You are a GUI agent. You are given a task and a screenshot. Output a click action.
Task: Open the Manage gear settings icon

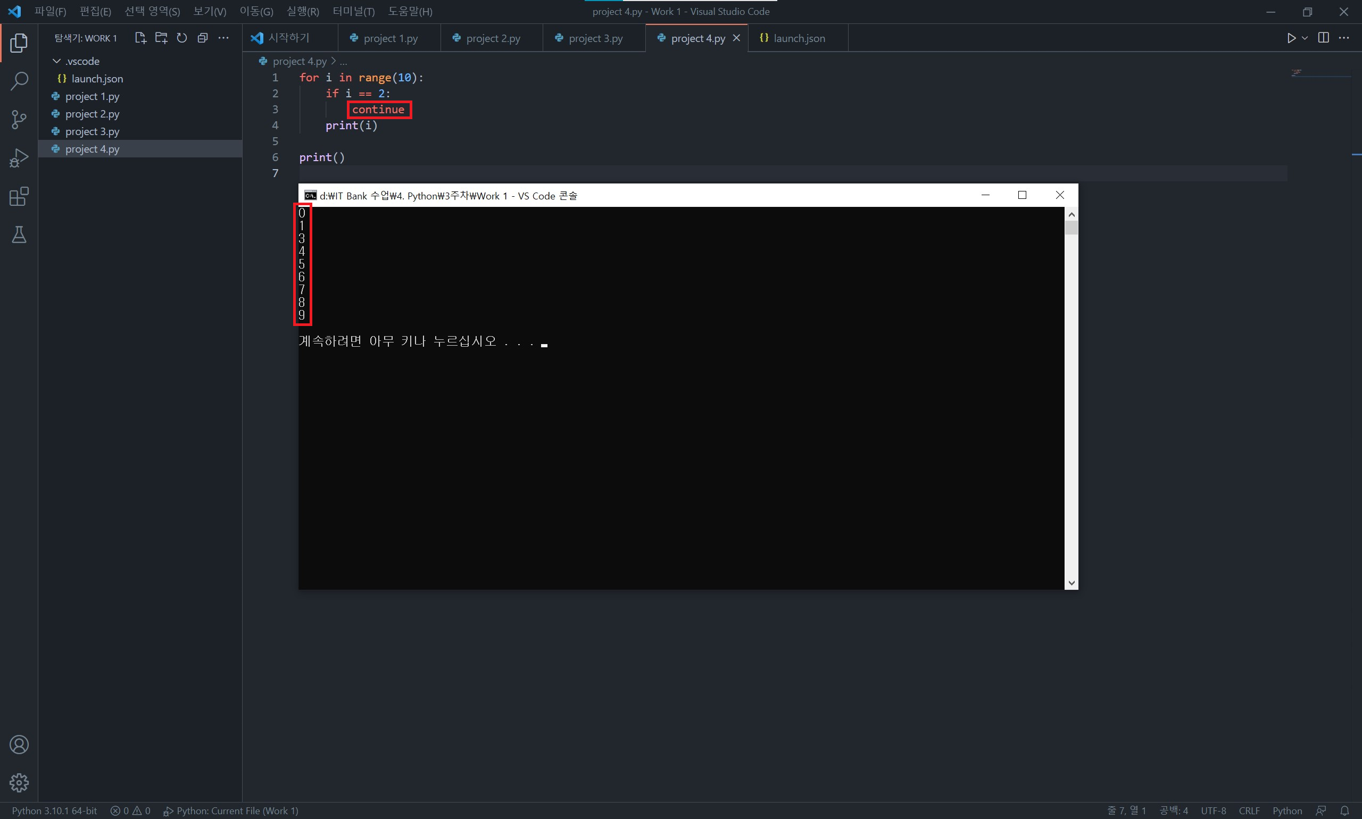pos(19,783)
